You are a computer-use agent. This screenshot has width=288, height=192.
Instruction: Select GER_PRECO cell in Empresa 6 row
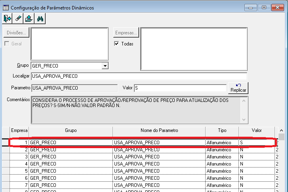coord(71,178)
